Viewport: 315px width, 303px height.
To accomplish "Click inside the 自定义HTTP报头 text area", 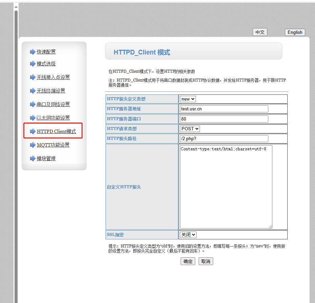I will [226, 187].
